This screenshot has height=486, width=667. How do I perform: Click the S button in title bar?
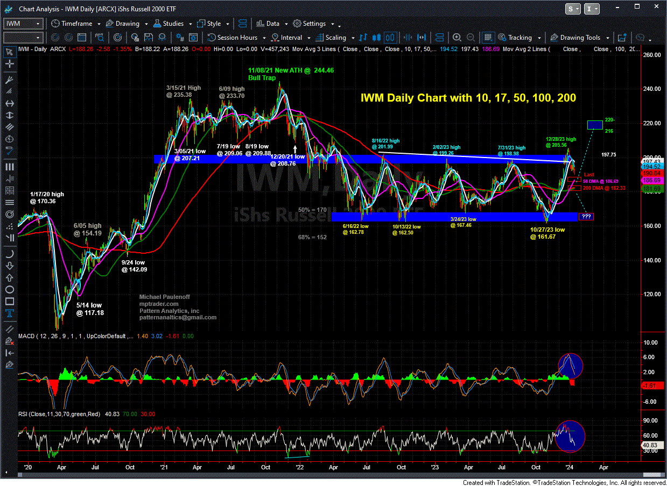pyautogui.click(x=573, y=9)
